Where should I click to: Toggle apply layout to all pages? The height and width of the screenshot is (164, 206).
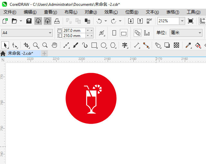point(138,33)
